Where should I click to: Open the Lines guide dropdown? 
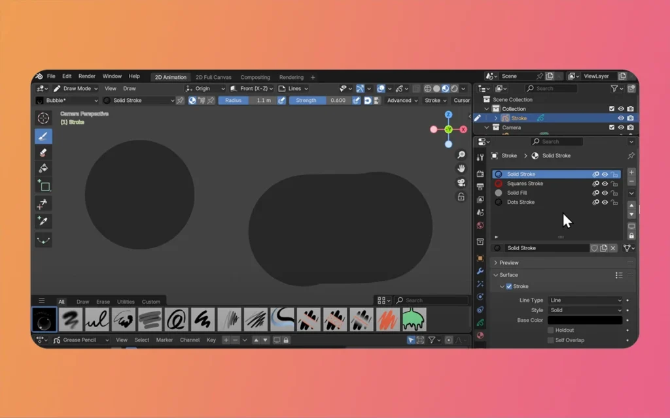(293, 88)
